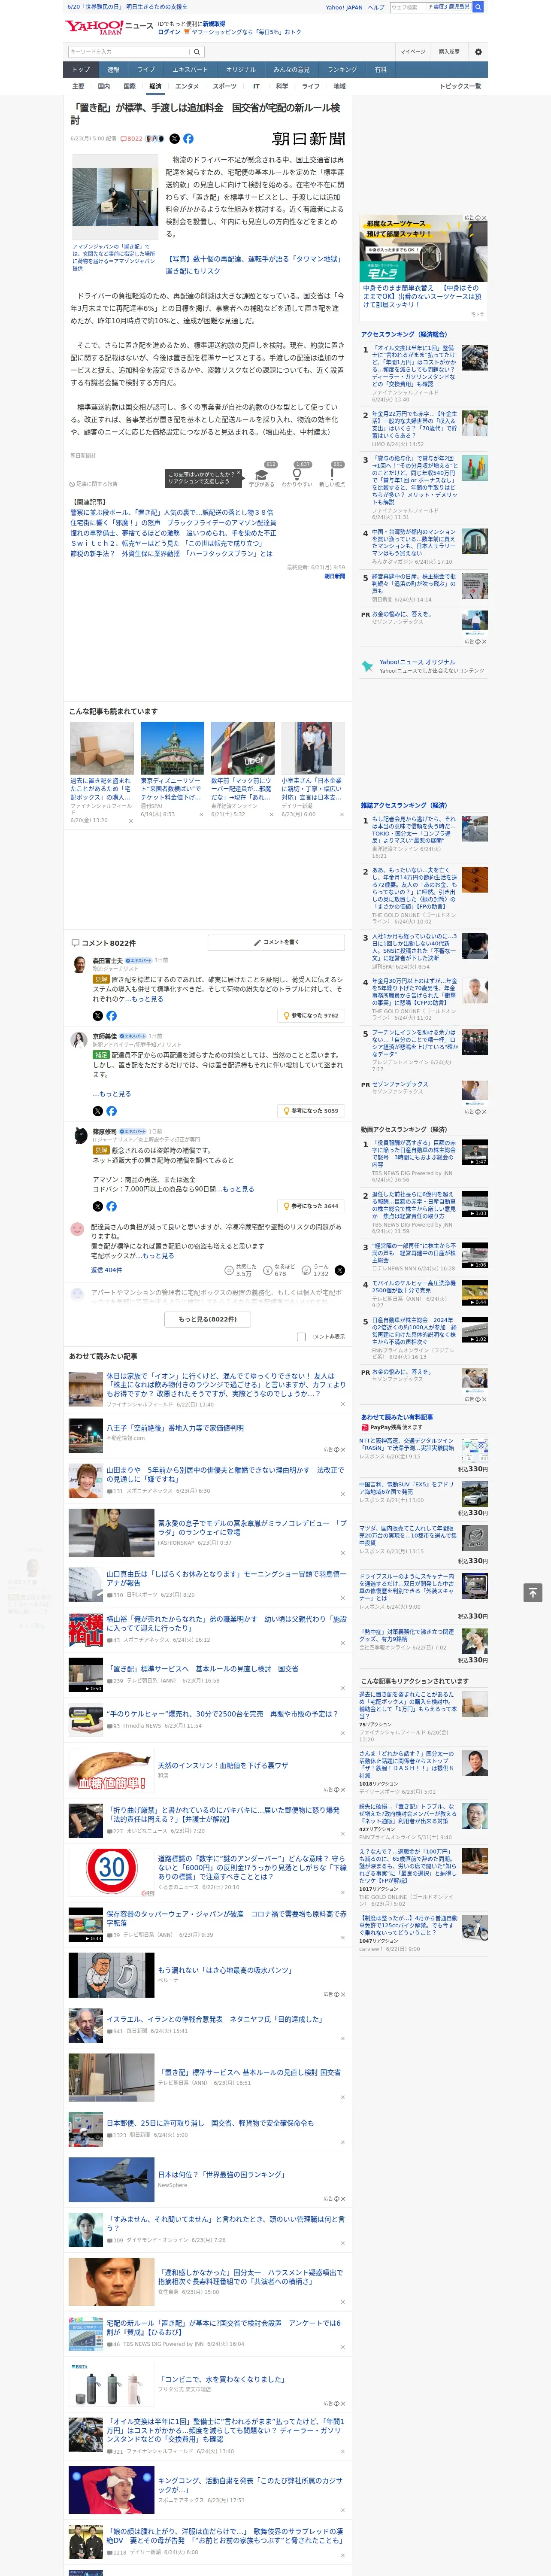Viewport: 551px width, 2576px height.
Task: Open the 記事に関する報告 link
Action: coord(94,484)
